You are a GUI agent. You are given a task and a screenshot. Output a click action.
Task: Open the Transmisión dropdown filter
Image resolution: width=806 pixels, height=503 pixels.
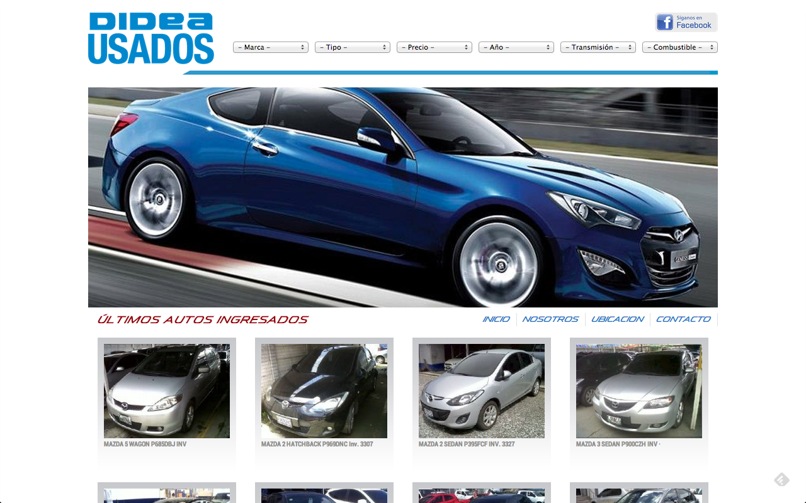[598, 47]
